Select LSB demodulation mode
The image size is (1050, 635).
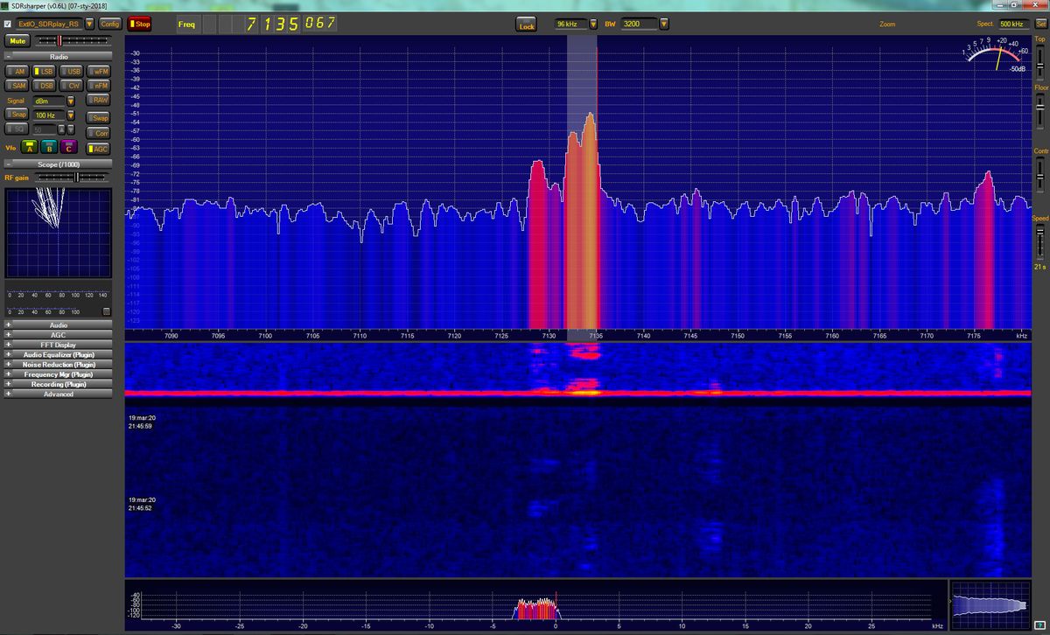click(45, 71)
